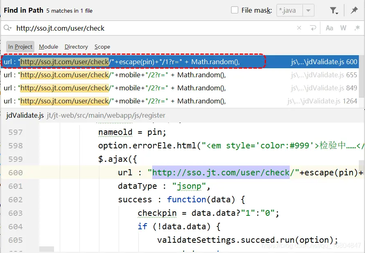
Task: Clear the search text with the X icon
Action: tap(299, 28)
